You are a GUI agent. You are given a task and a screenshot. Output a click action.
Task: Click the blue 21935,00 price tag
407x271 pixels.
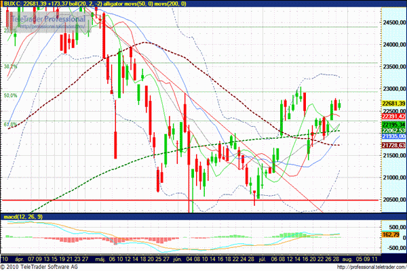pos(392,136)
